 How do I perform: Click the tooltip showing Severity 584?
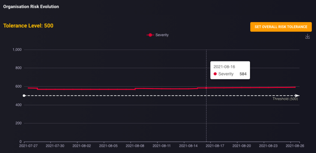tap(230, 70)
